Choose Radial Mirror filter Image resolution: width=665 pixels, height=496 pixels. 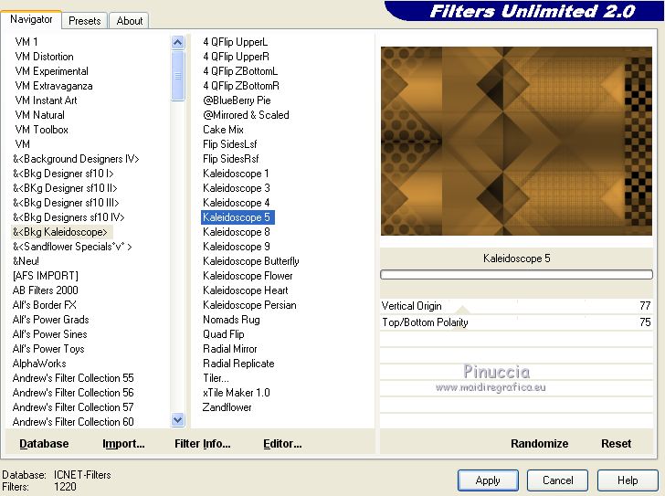(230, 349)
